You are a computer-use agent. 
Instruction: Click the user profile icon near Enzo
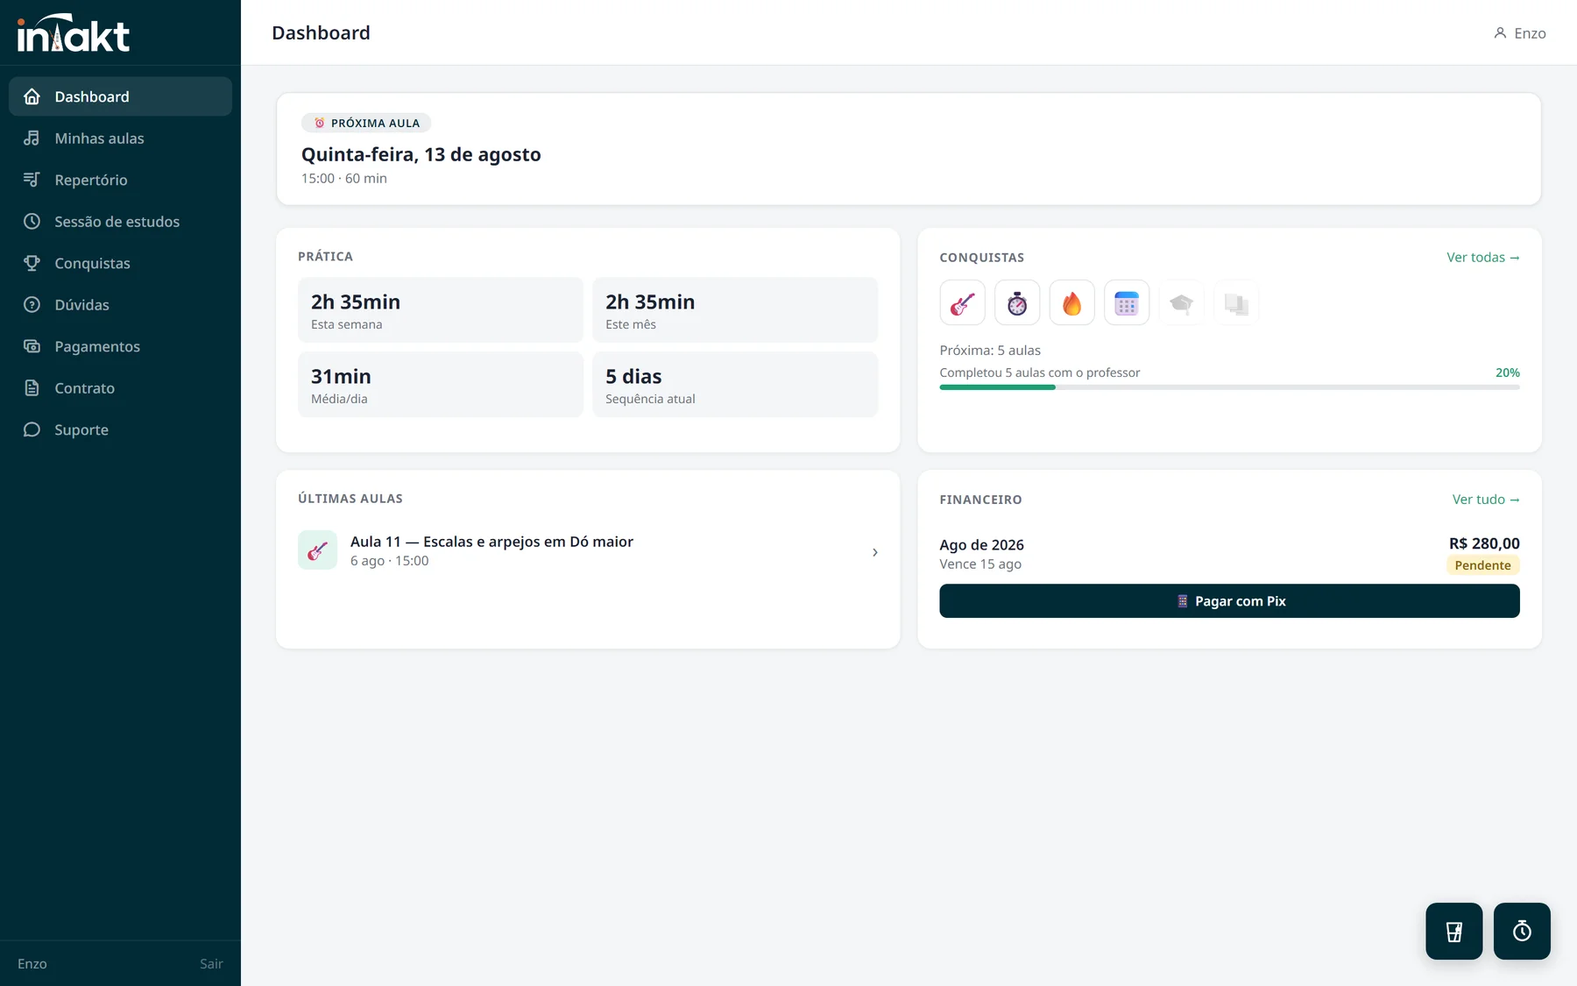[1500, 33]
